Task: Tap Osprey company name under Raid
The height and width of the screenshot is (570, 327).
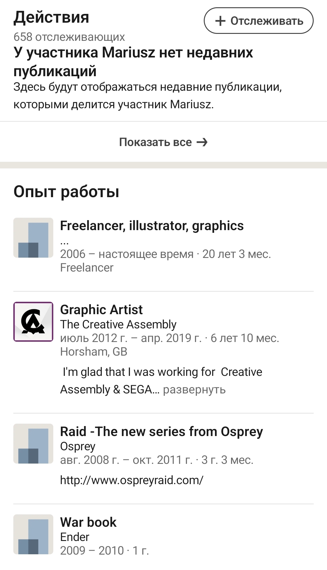Action: (78, 446)
